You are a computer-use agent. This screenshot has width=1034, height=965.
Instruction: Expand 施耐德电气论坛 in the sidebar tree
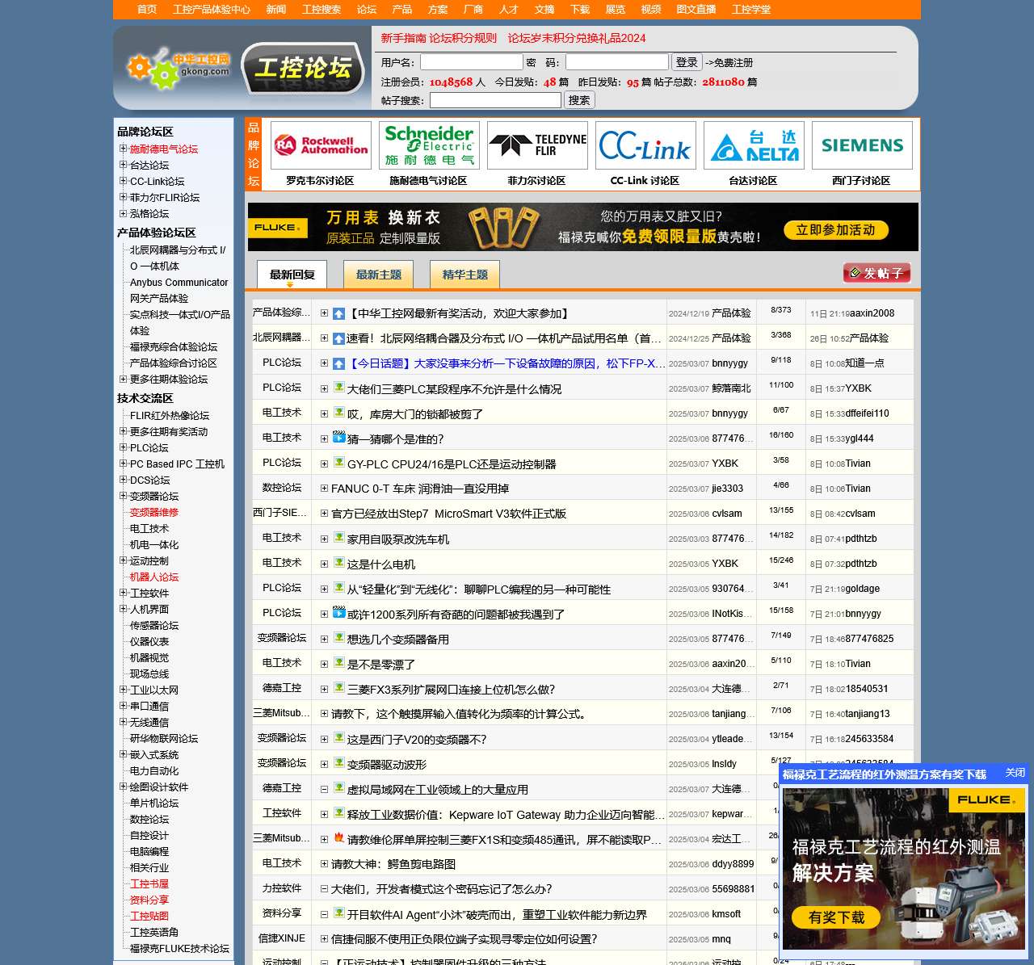124,149
